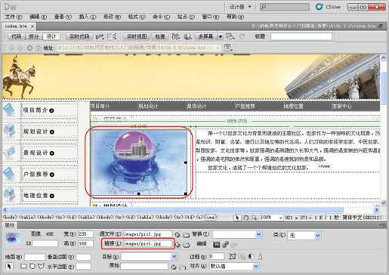389x275 pixels.
Task: Switch to 代码 code view
Action: point(16,36)
